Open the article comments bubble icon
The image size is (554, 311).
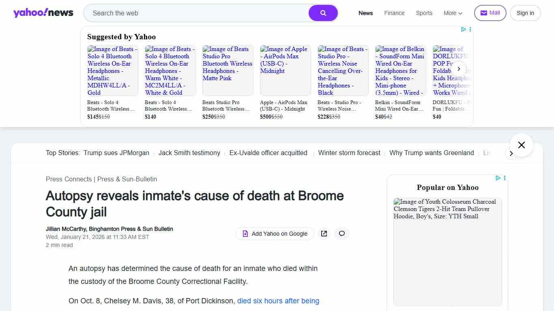pyautogui.click(x=342, y=234)
